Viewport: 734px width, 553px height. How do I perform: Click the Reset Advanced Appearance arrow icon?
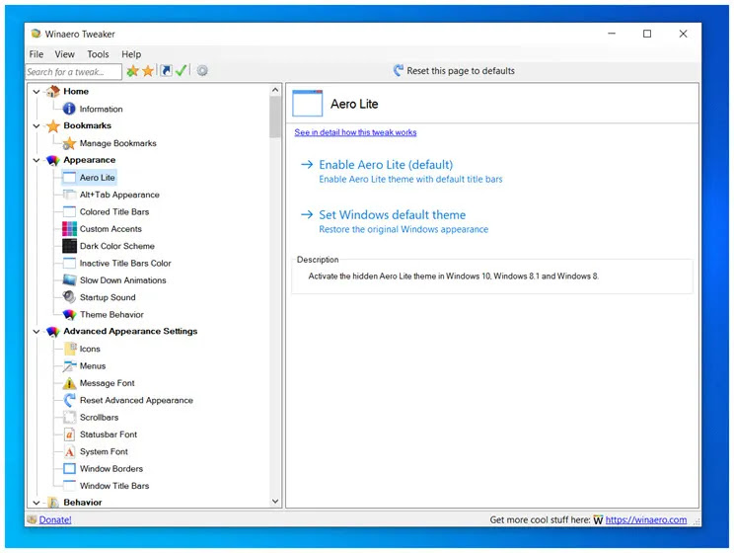click(x=69, y=400)
